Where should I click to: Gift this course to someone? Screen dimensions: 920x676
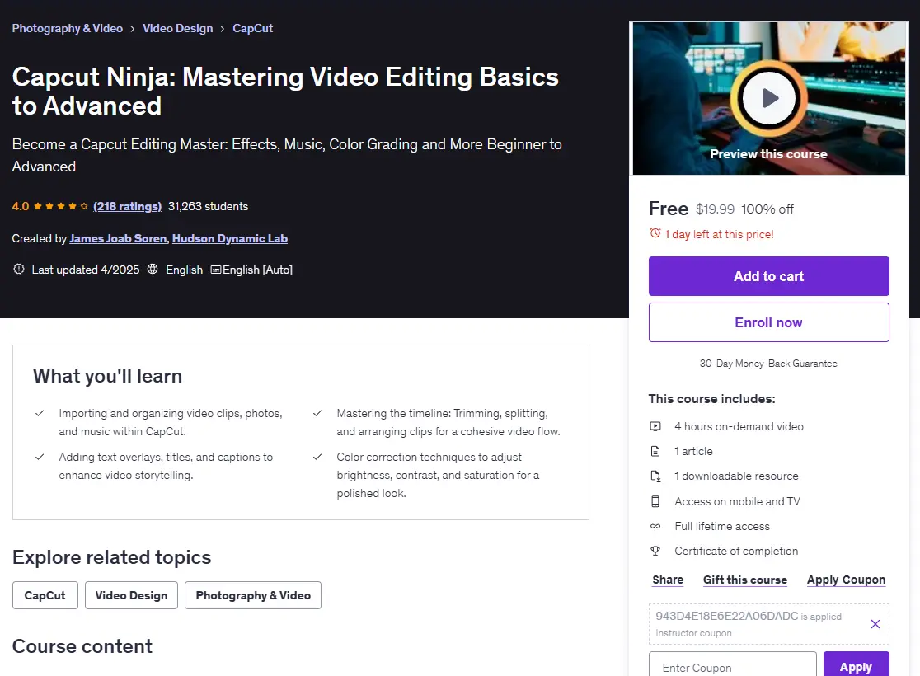click(x=745, y=580)
